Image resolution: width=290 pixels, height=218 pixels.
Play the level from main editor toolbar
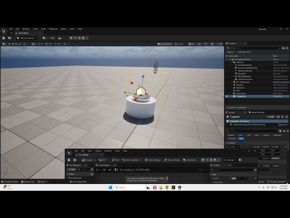[x=71, y=38]
